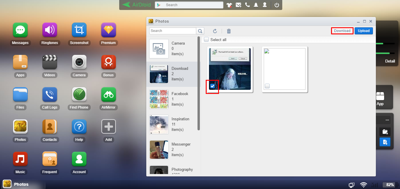Refresh the photo list
The height and width of the screenshot is (189, 400).
(x=215, y=31)
